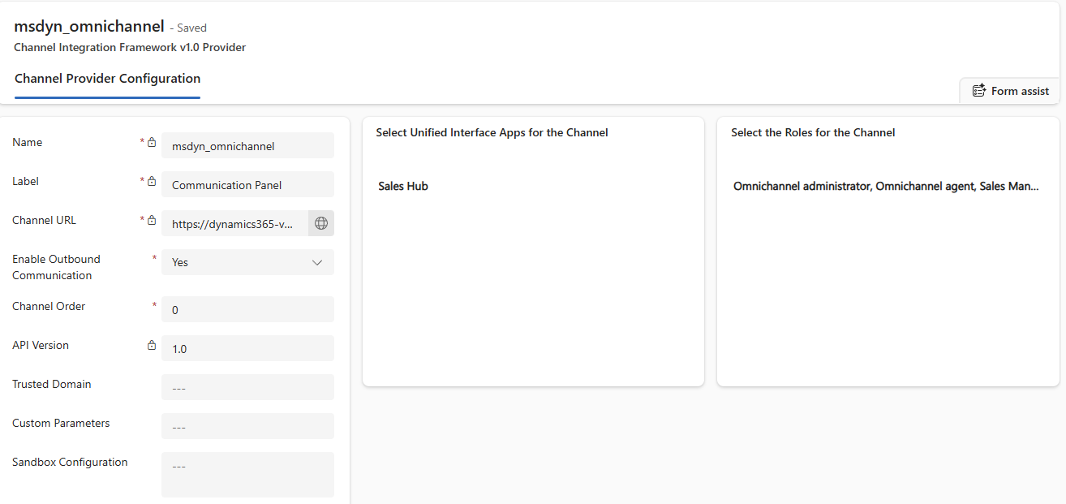Click the empty Custom Parameters field
This screenshot has width=1066, height=504.
click(247, 426)
